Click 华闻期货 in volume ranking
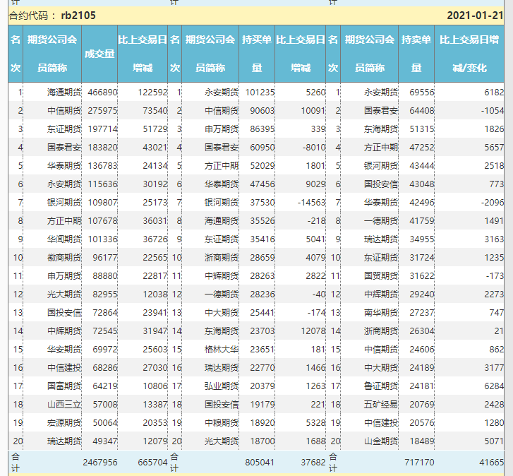This screenshot has width=513, height=476. tap(64, 239)
